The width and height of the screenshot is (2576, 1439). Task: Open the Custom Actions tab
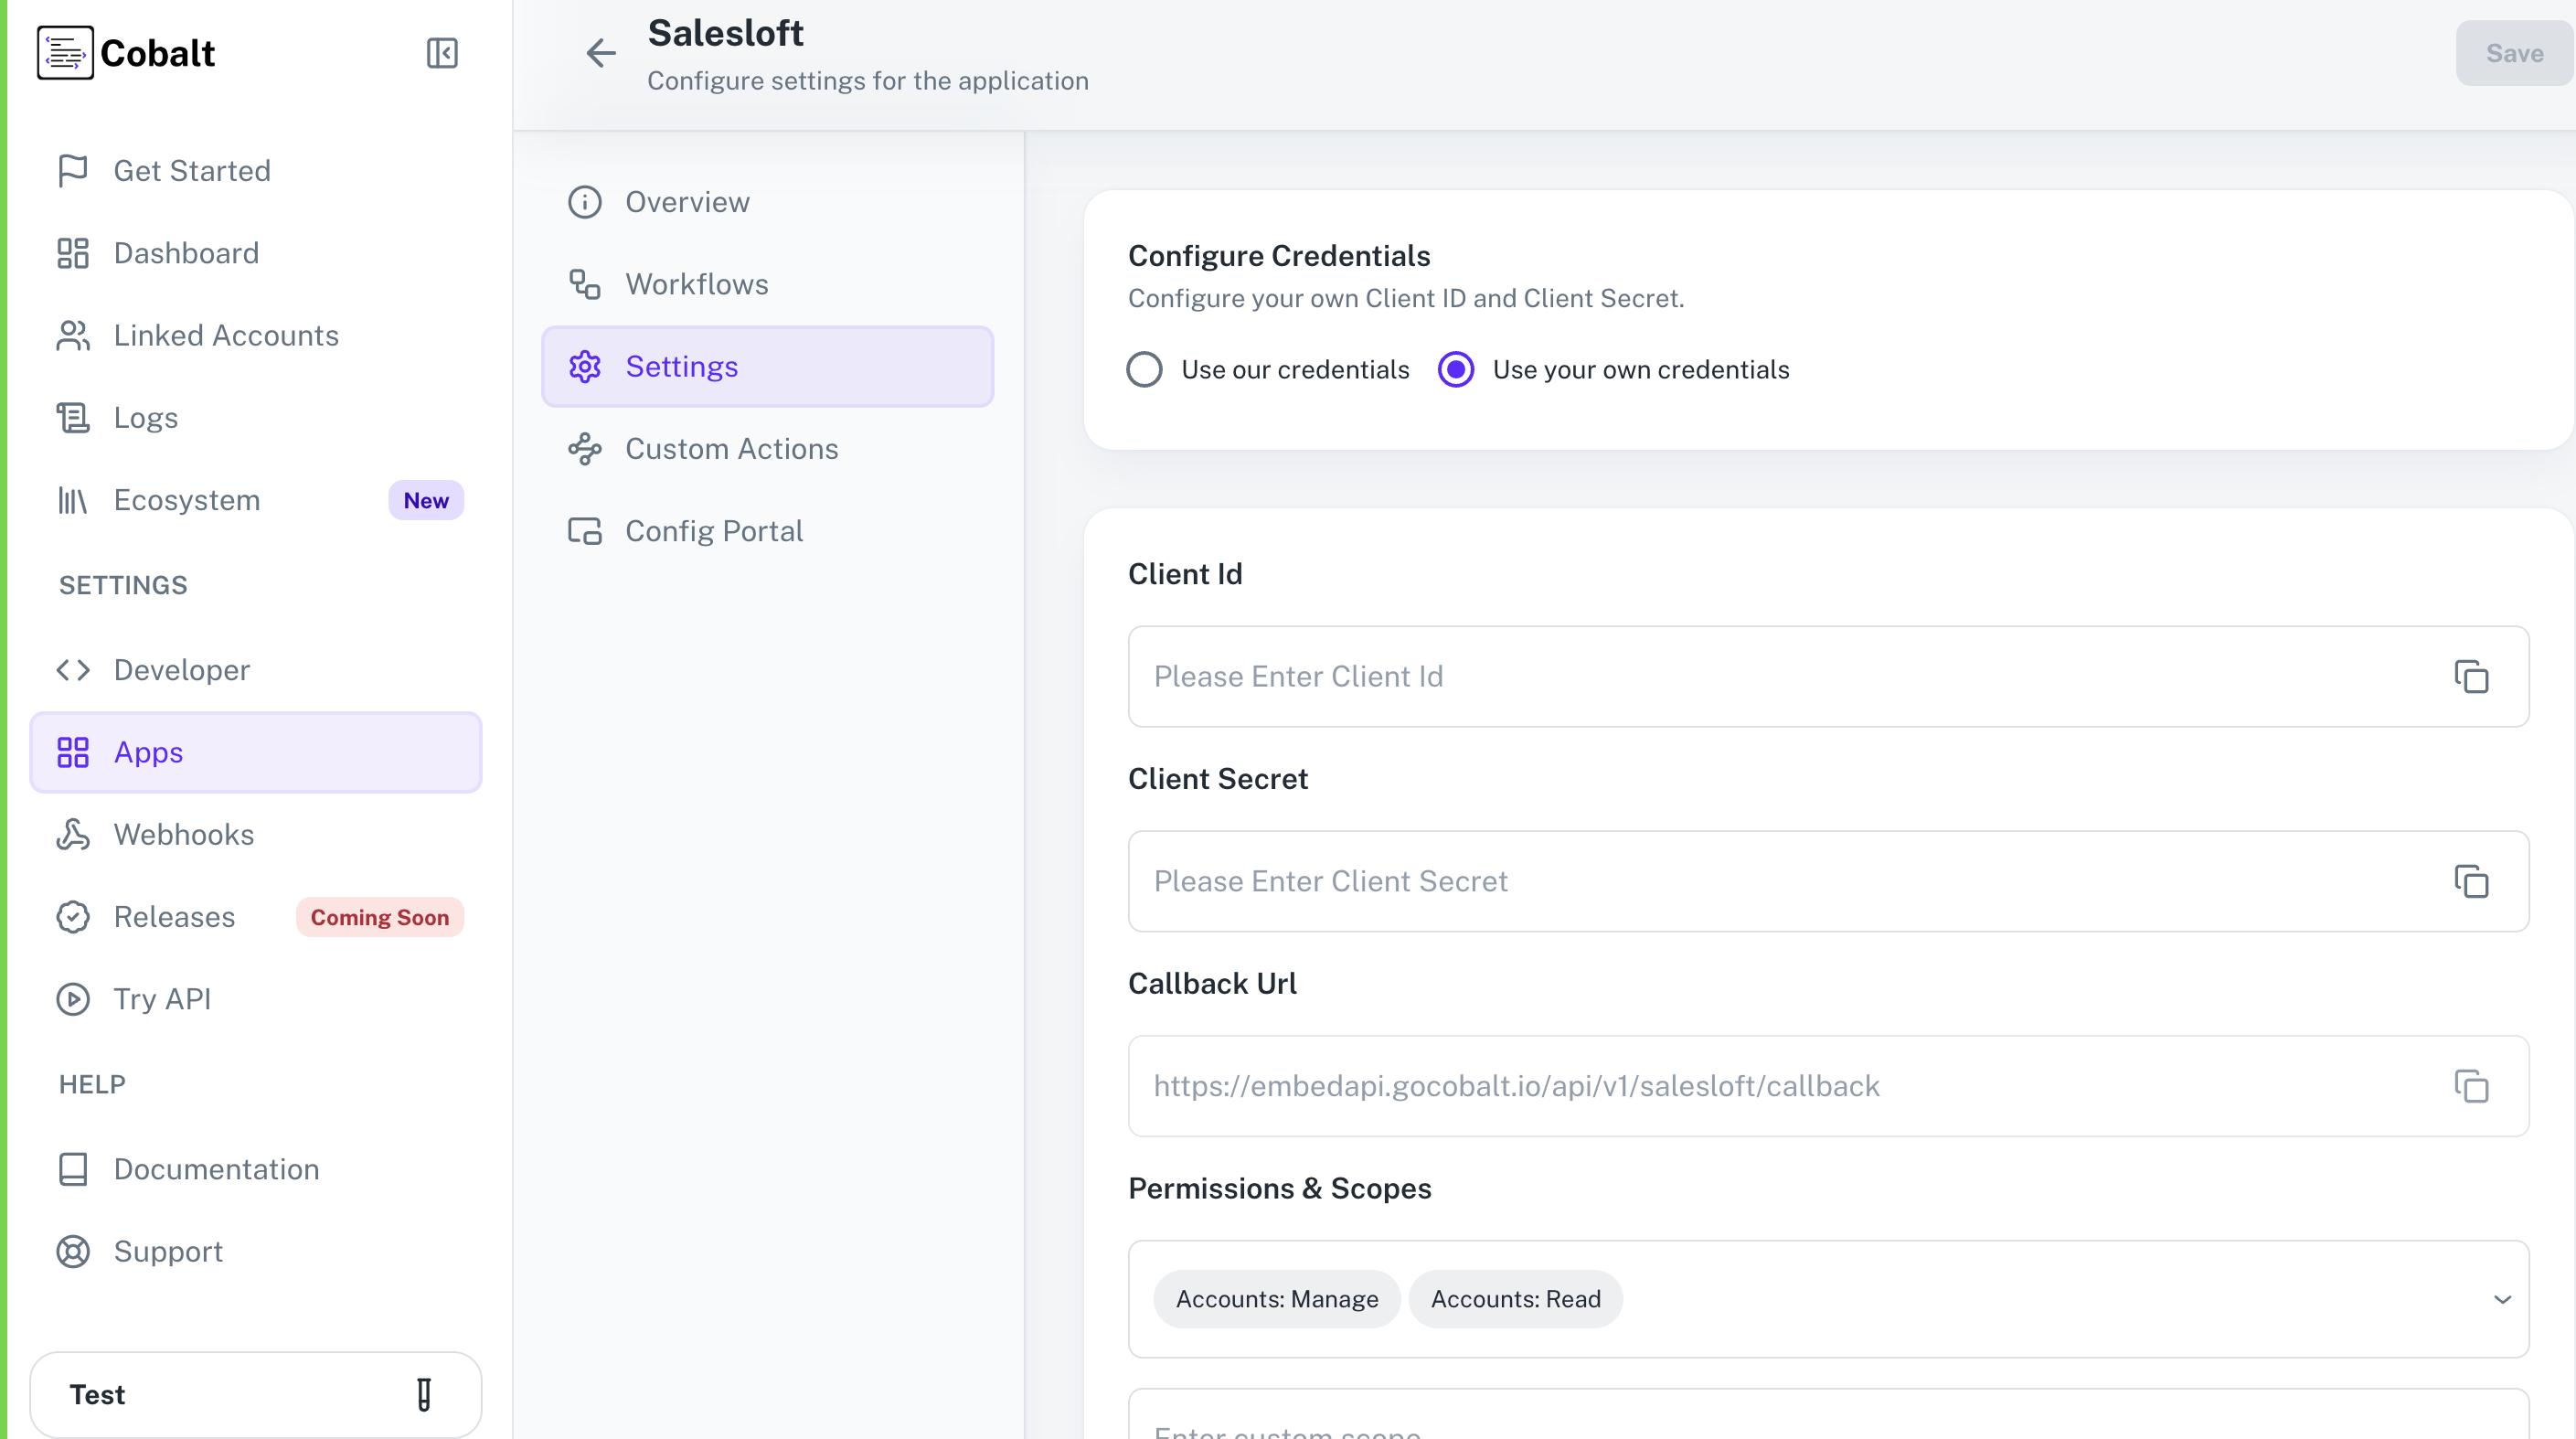[731, 448]
